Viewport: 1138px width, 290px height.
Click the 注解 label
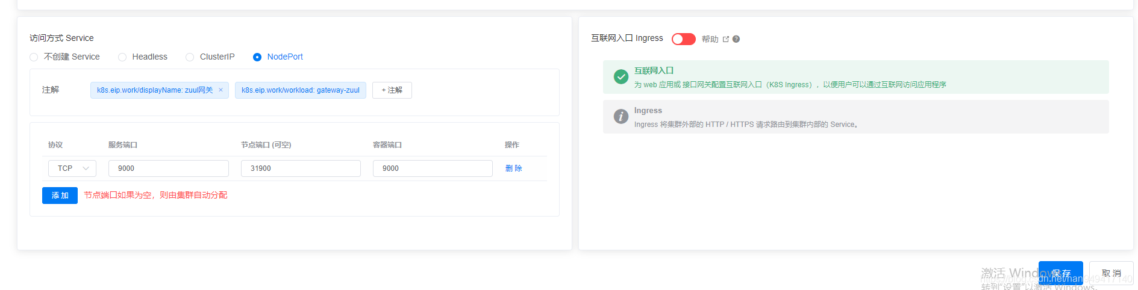pyautogui.click(x=51, y=90)
